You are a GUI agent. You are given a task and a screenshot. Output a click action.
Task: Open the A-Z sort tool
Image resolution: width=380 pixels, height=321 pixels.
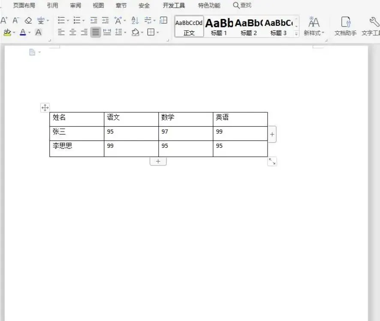coord(135,20)
